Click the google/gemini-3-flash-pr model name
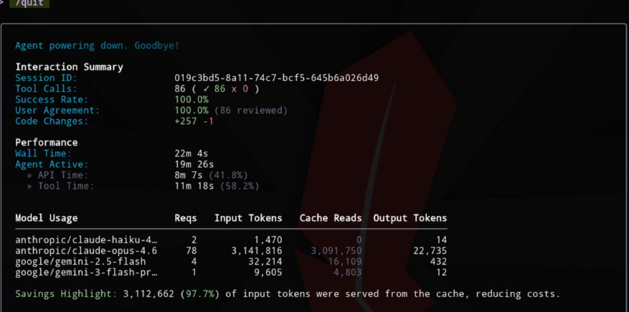This screenshot has width=629, height=312. click(x=86, y=272)
